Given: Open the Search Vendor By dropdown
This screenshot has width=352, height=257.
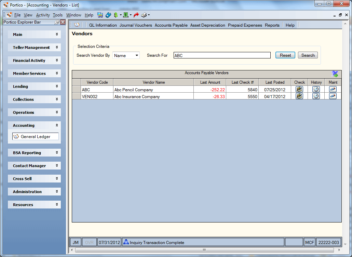Looking at the screenshot, I should (x=136, y=55).
